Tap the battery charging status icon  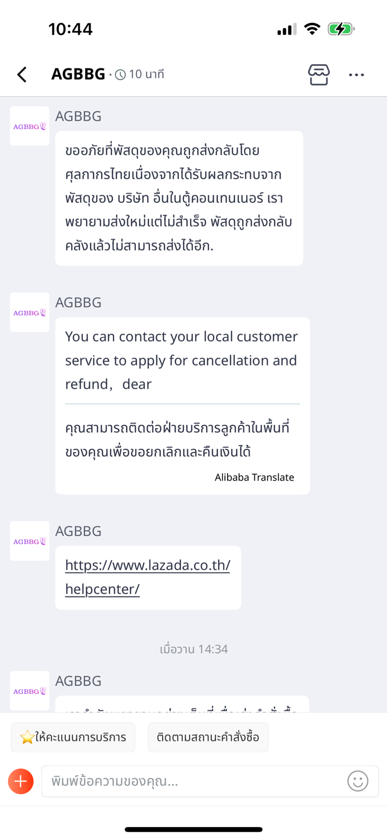pos(341,29)
